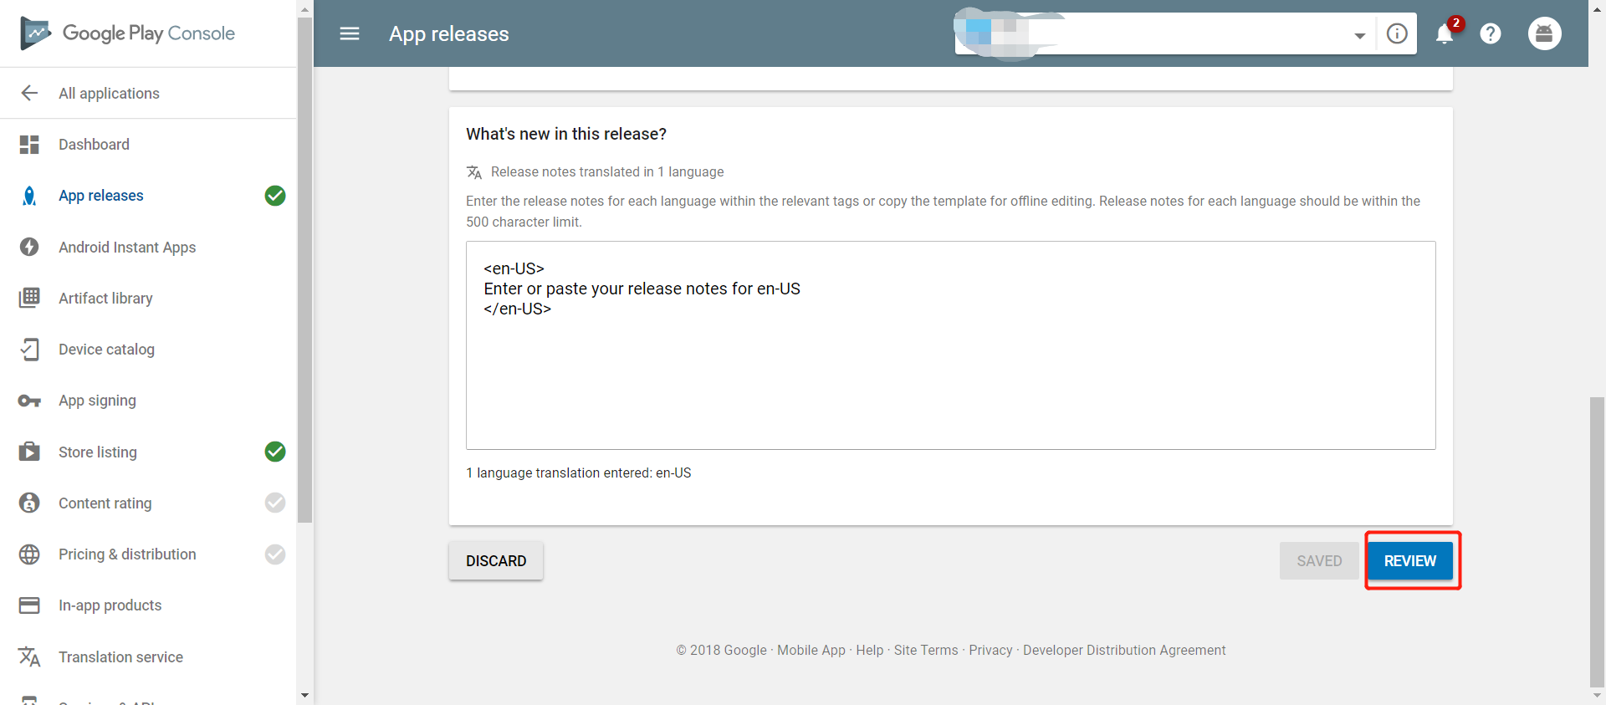Open the Privacy footer link
Image resolution: width=1606 pixels, height=705 pixels.
990,650
